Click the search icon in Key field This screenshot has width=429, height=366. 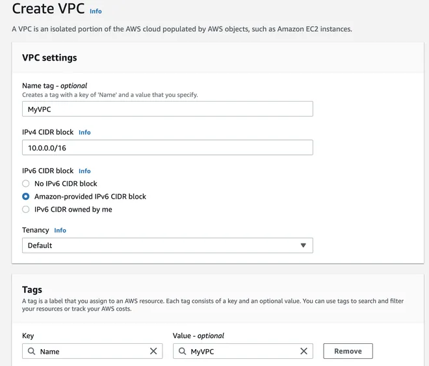click(31, 351)
